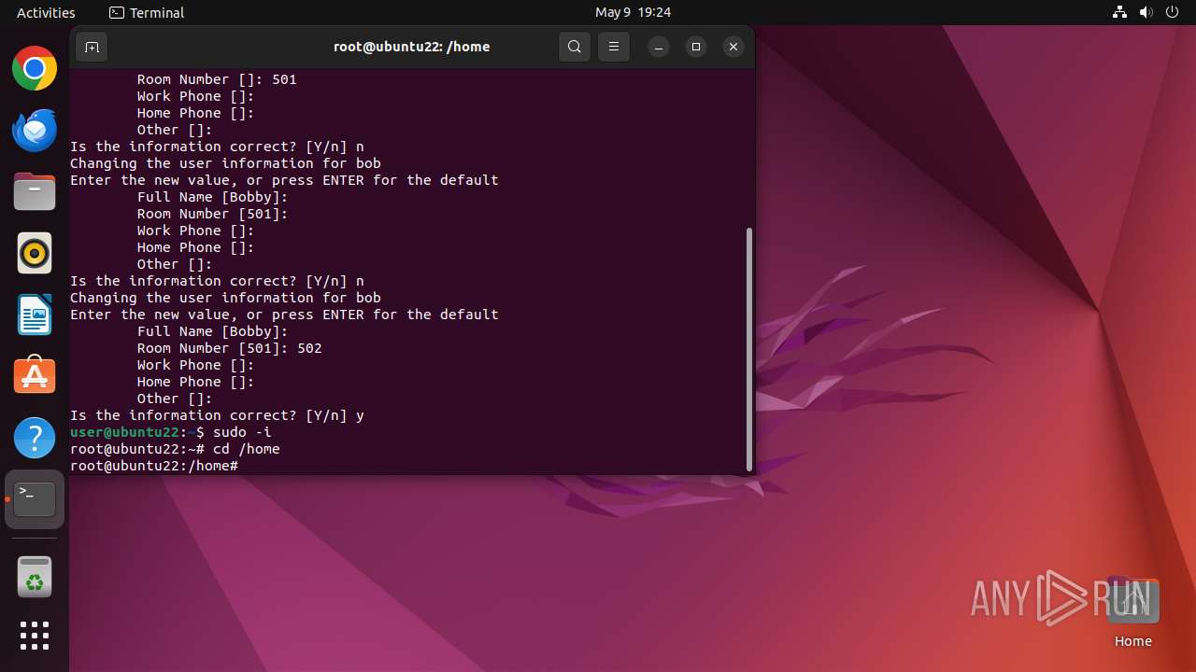Open the Home folder on desktop
The image size is (1196, 672).
[1132, 612]
